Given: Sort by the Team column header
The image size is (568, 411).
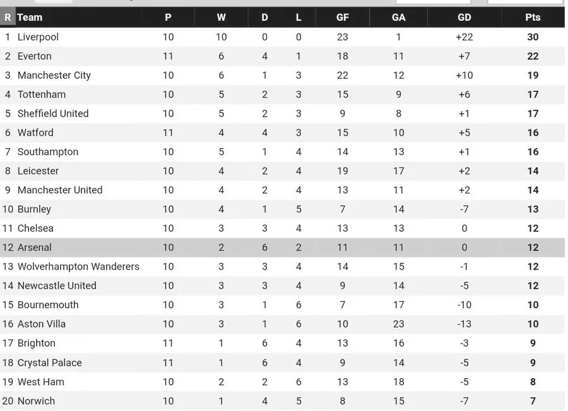Looking at the screenshot, I should coord(30,18).
